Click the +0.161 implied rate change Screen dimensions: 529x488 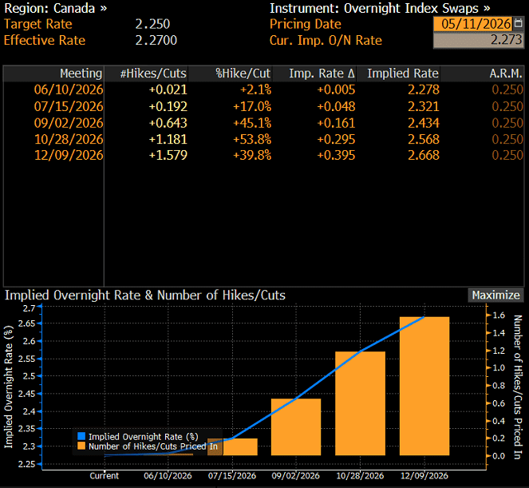pyautogui.click(x=336, y=123)
